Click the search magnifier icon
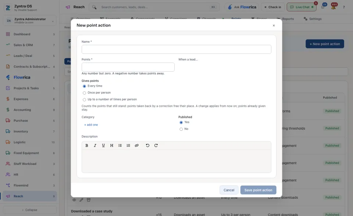Image resolution: width=353 pixels, height=216 pixels. 95,7
